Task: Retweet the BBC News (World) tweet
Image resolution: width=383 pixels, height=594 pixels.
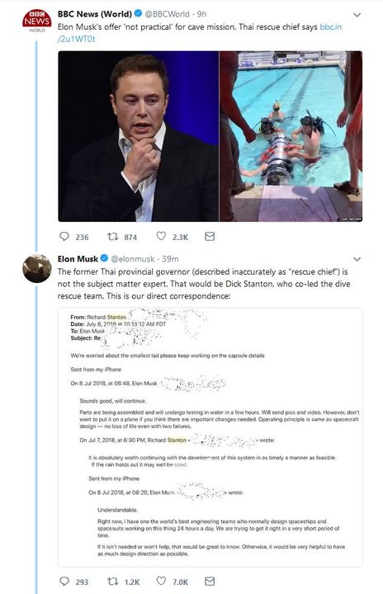Action: pyautogui.click(x=112, y=237)
